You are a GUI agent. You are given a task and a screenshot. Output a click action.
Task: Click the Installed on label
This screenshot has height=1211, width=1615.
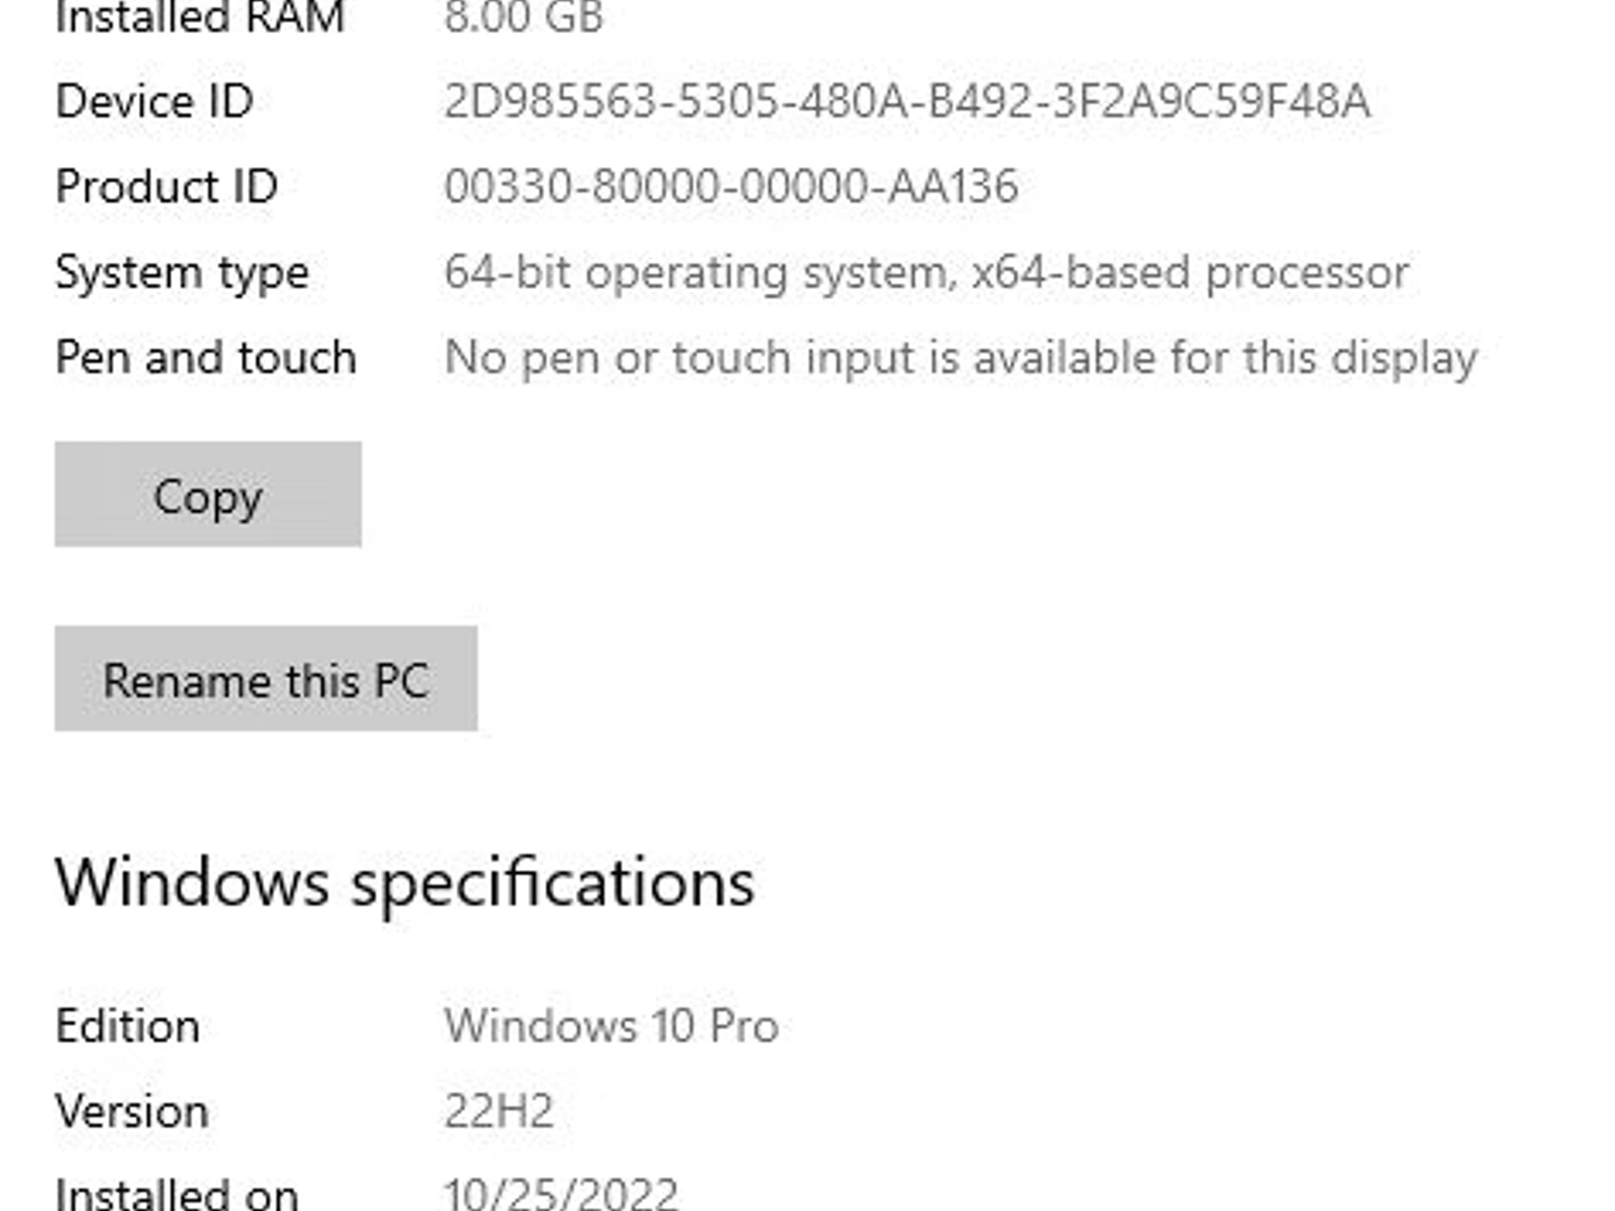(177, 1193)
